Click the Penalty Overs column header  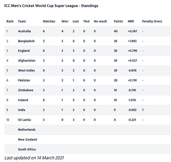tap(152, 21)
